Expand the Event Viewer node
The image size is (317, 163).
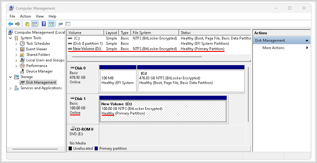coord(16,49)
